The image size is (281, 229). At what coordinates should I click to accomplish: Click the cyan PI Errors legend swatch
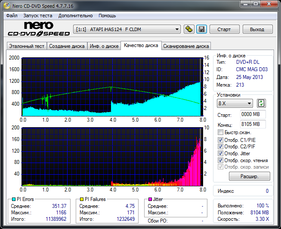14,199
